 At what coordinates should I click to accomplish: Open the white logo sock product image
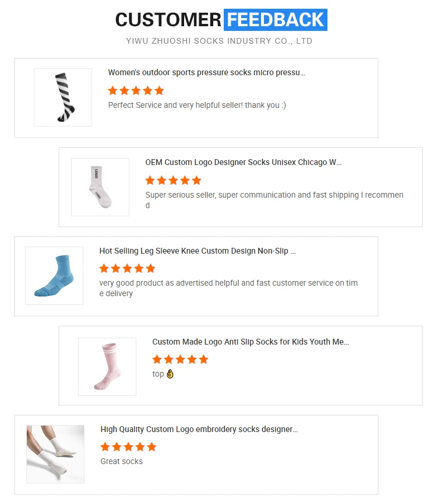click(x=100, y=187)
